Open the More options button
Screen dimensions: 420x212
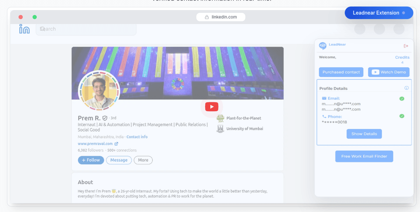pos(143,160)
